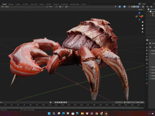Open File Explorer from Windows taskbar
155x116 pixels.
pos(82,113)
